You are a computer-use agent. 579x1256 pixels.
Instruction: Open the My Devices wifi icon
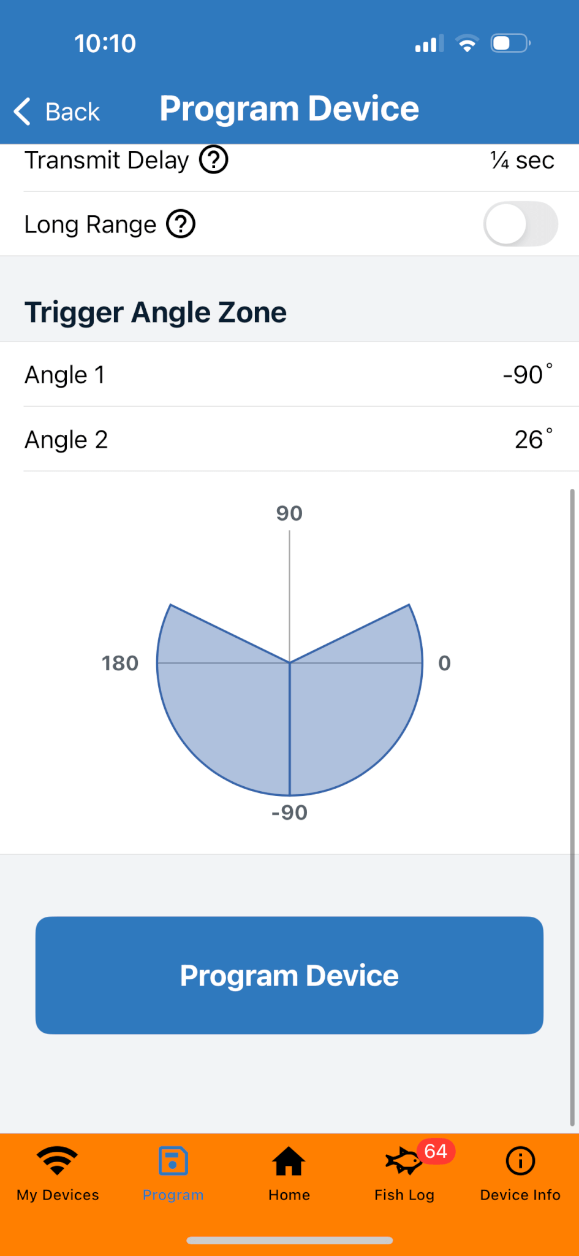pyautogui.click(x=58, y=1160)
